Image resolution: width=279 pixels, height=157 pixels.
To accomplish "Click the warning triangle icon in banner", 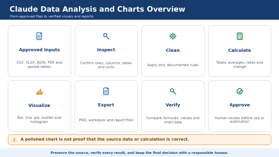I will (x=14, y=140).
